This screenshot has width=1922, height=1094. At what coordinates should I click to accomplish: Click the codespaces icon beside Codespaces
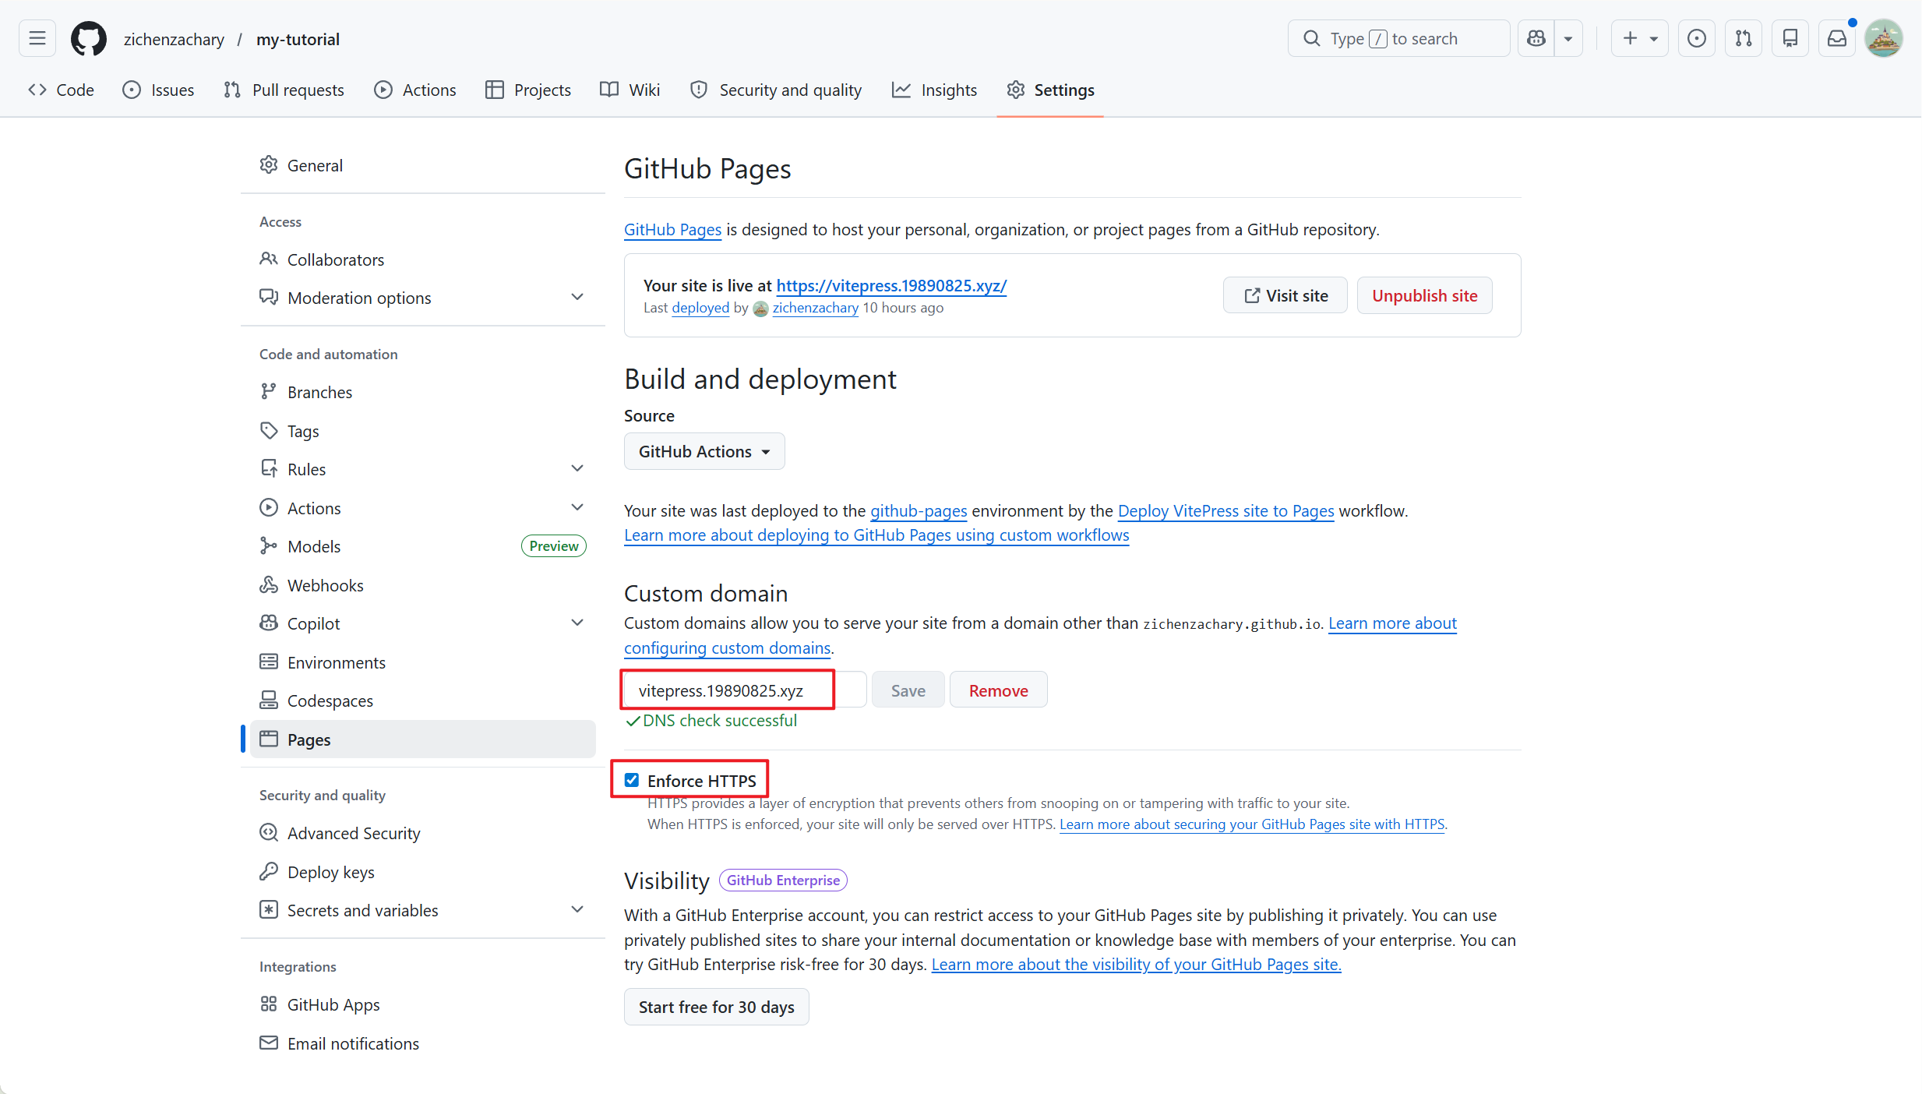click(x=269, y=700)
